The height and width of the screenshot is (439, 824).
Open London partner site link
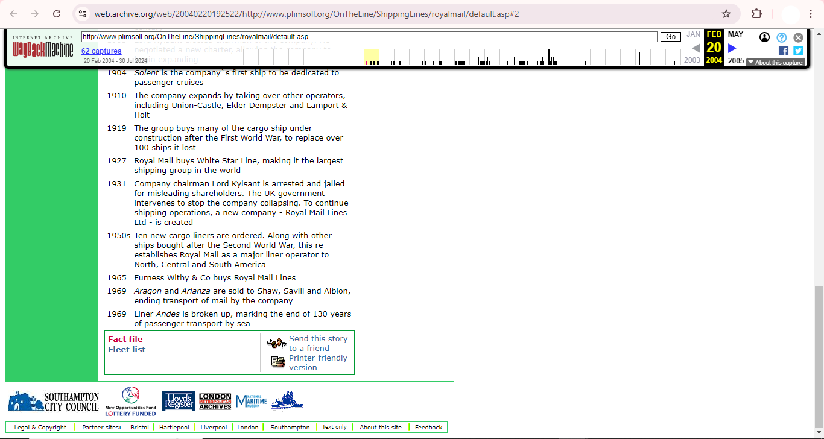248,428
